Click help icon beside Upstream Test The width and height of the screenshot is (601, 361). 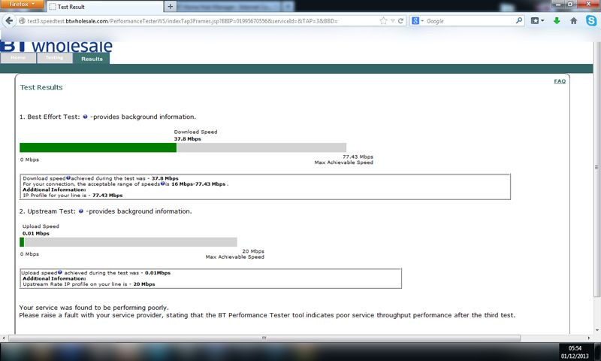81,211
